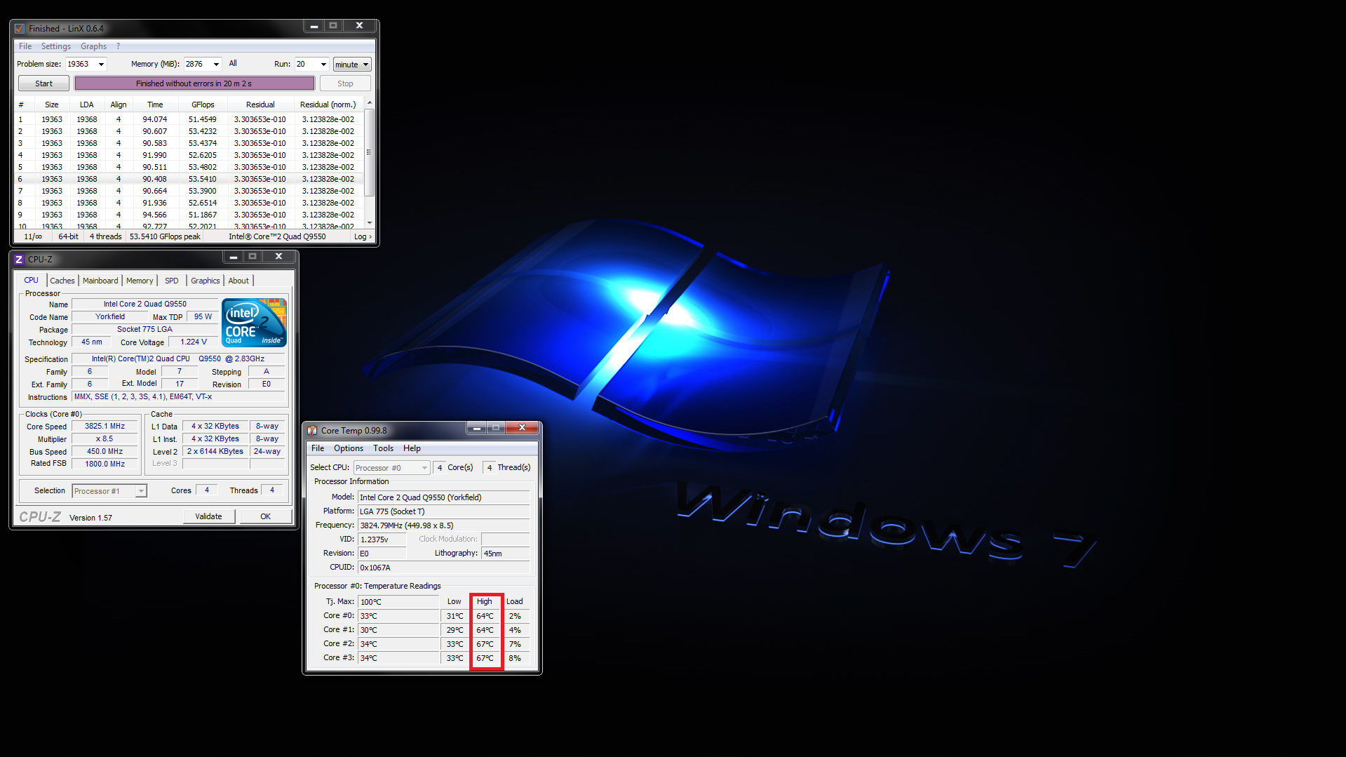Minimize the CPU-Z window
Viewport: 1346px width, 757px height.
point(234,257)
